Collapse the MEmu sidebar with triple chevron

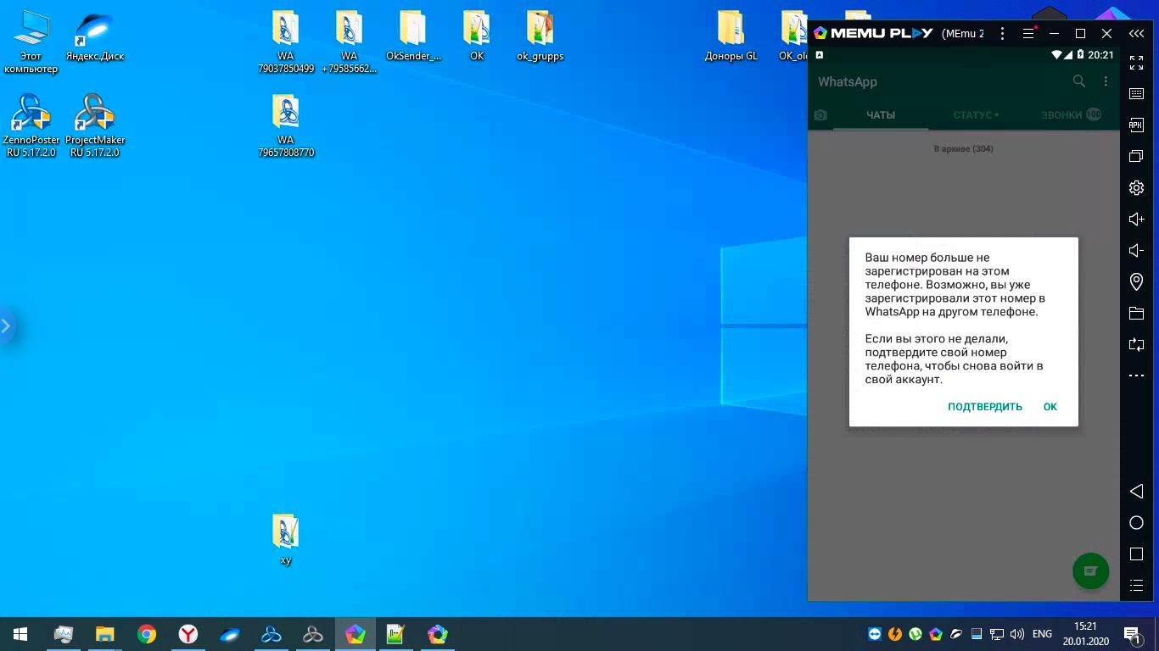click(x=1136, y=34)
